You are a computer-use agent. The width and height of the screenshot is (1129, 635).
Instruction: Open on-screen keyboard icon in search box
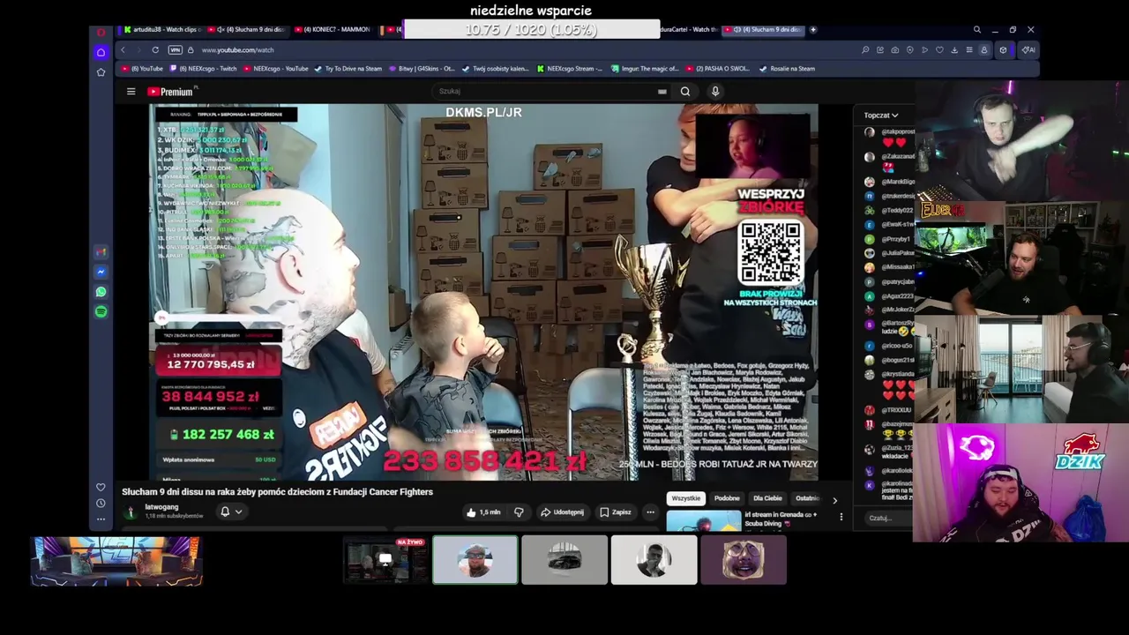[x=662, y=91]
